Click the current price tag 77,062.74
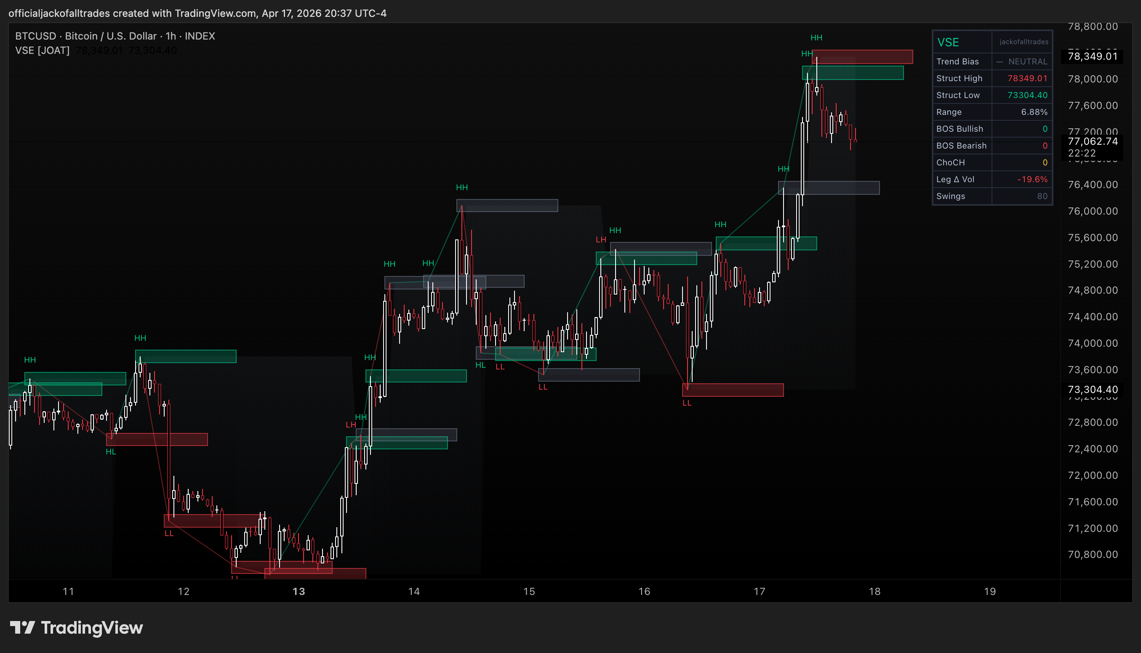The width and height of the screenshot is (1141, 653). 1092,141
